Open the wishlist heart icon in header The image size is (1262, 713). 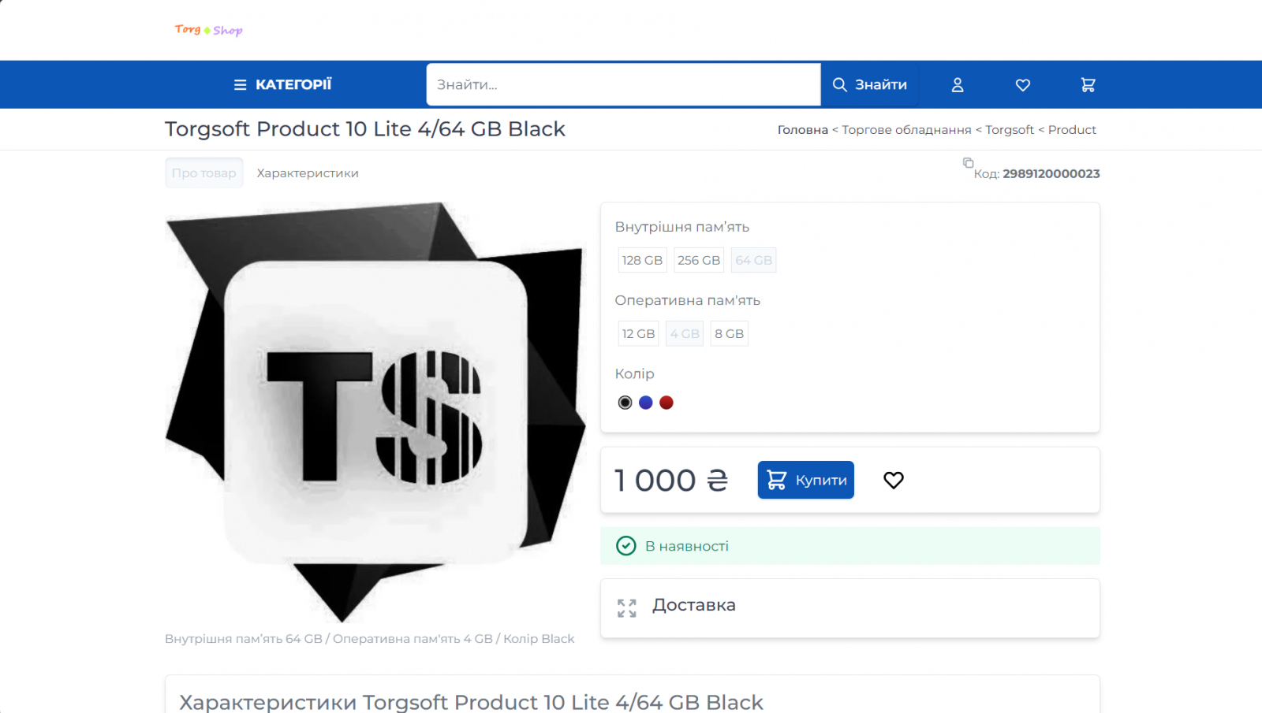(x=1022, y=84)
